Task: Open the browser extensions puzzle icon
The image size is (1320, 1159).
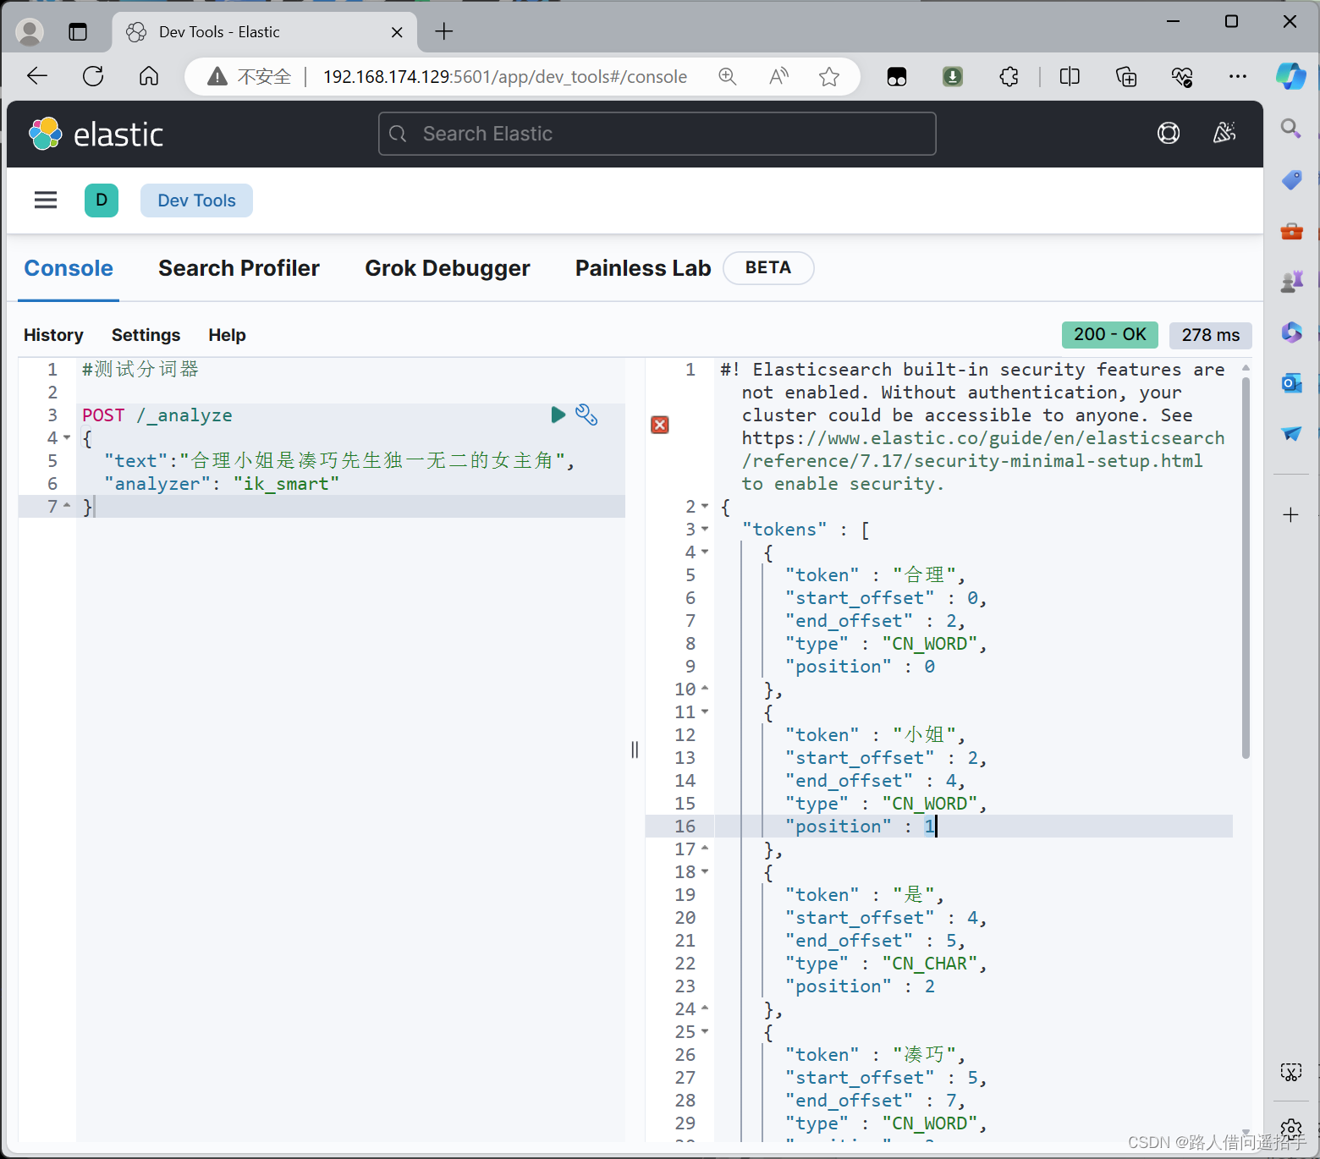Action: pyautogui.click(x=1009, y=77)
